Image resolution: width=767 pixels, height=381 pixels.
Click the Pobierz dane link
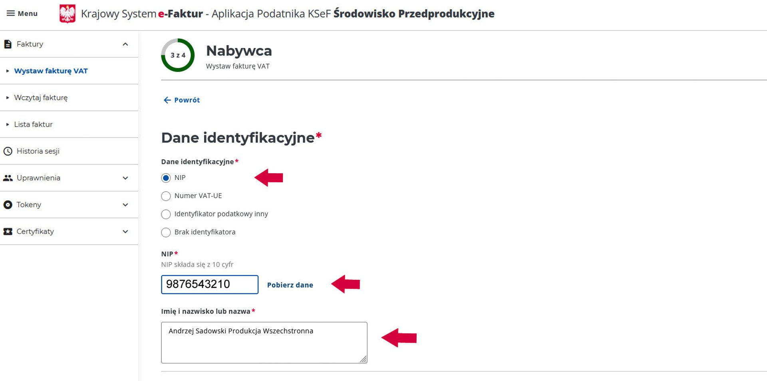tap(290, 285)
